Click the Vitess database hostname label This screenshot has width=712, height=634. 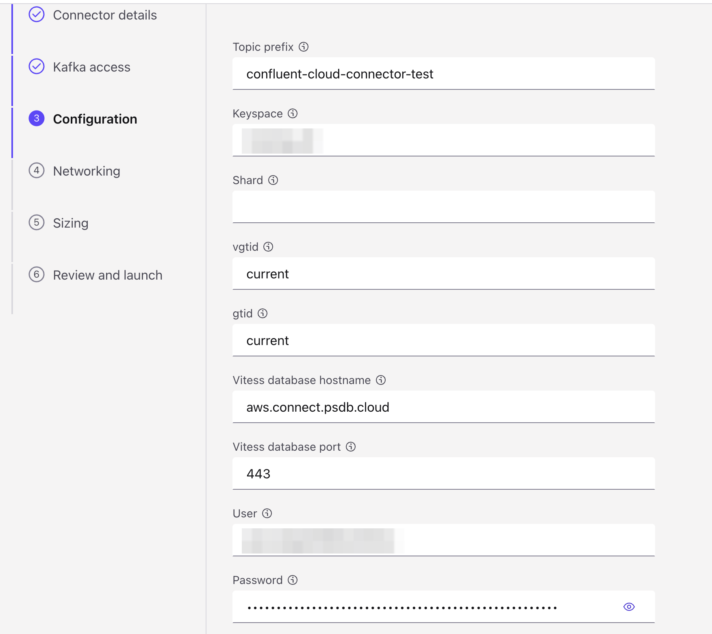click(302, 380)
